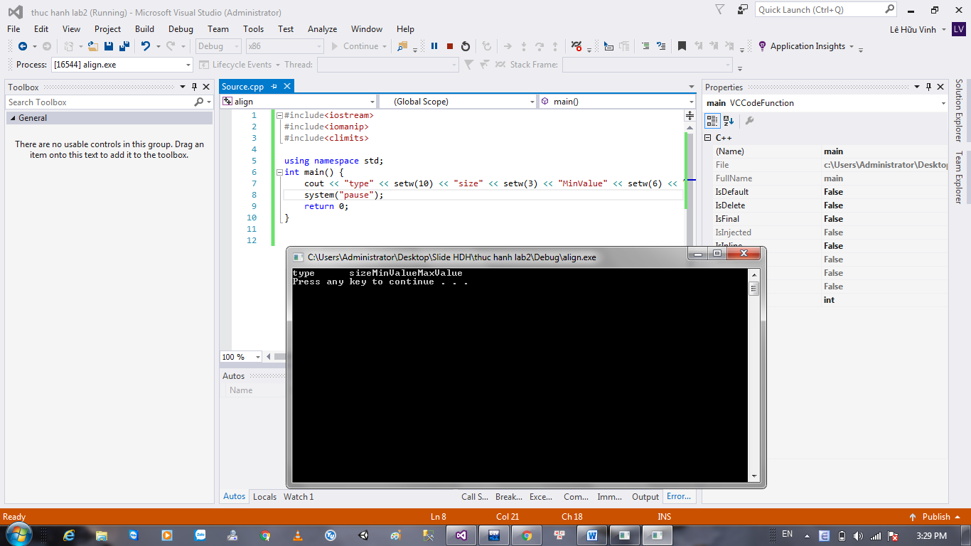Switch to the Output tab
The width and height of the screenshot is (971, 546).
644,496
